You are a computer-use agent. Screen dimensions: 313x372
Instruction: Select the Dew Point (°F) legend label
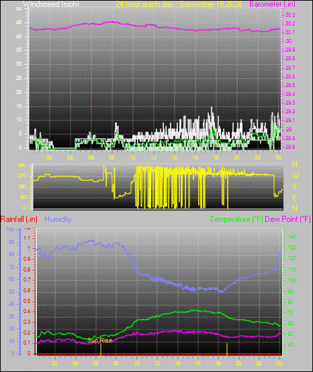tap(287, 219)
